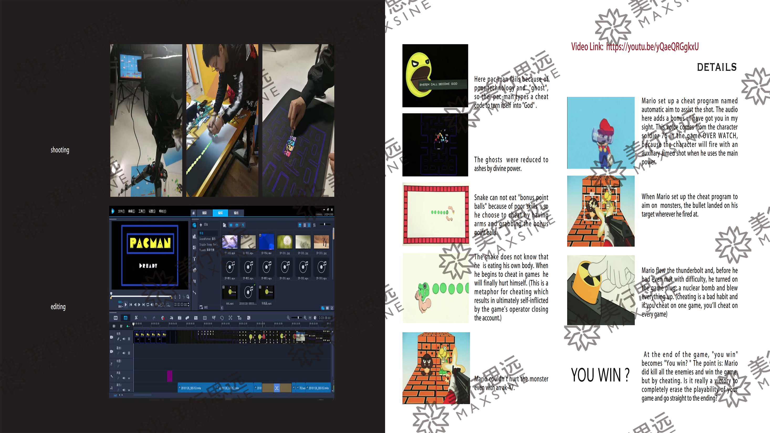Open the 文件(F) menu in VideoStudio

(121, 211)
